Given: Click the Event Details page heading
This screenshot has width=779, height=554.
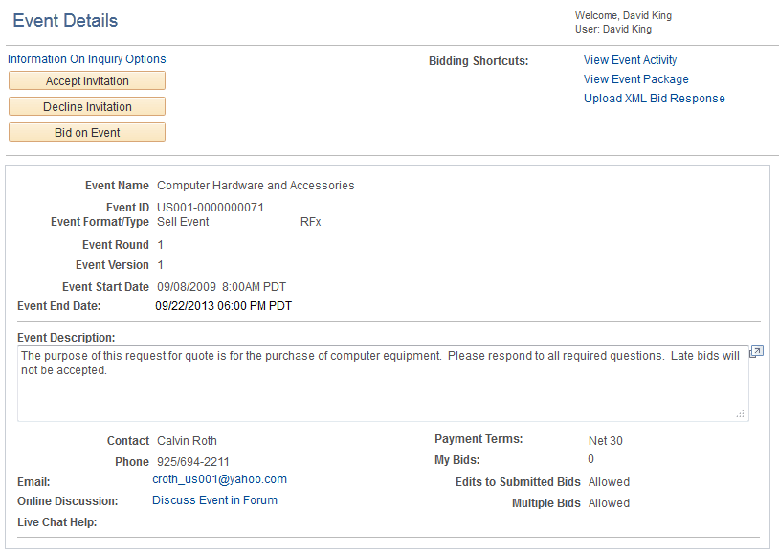Looking at the screenshot, I should 65,20.
